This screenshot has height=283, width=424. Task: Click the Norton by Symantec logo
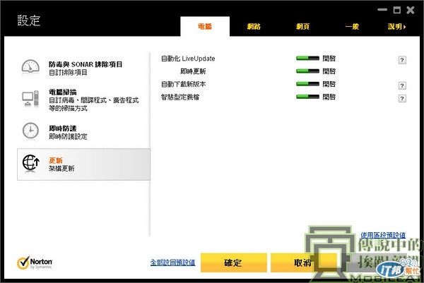click(35, 263)
